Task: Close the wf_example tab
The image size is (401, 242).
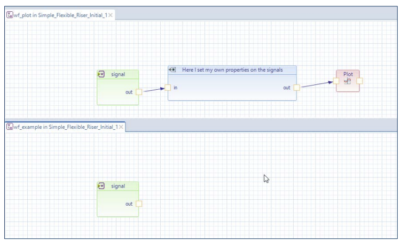Action: 121,127
